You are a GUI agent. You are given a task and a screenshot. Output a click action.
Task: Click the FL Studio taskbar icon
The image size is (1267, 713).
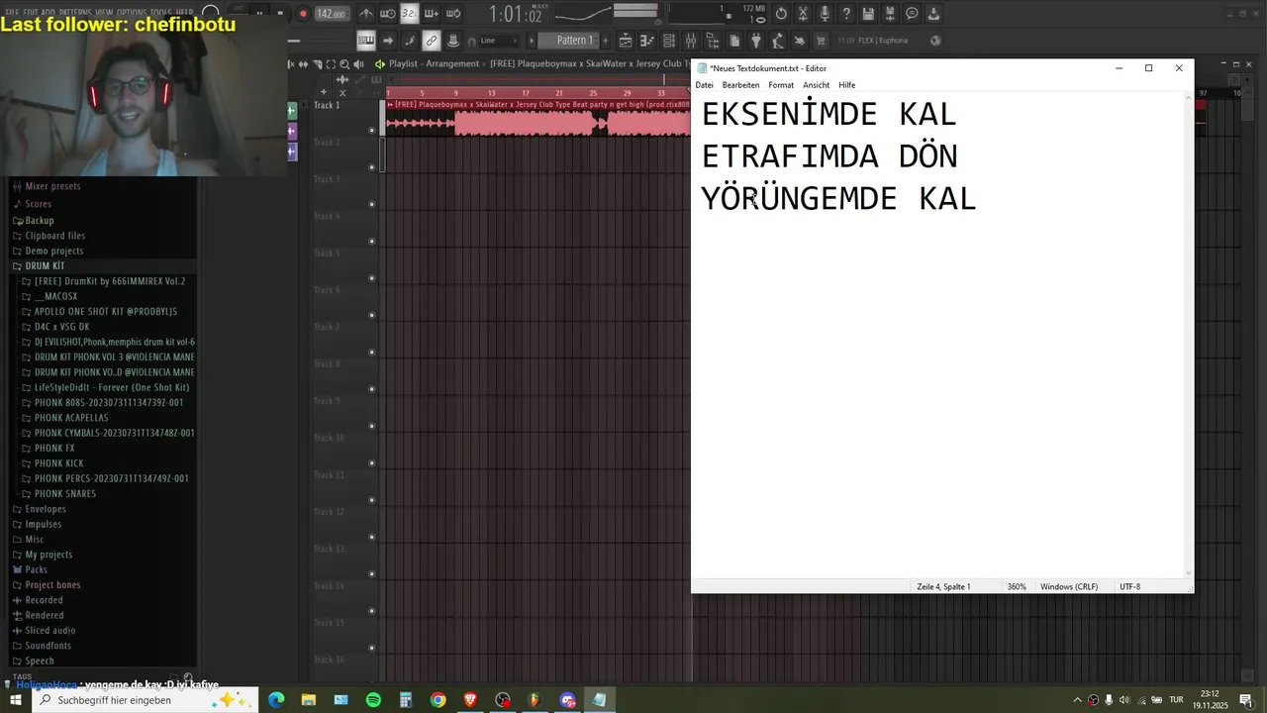pos(535,700)
